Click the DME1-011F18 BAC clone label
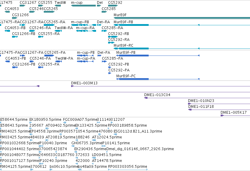Viewport: 250px width, 171px height. tap(201, 107)
